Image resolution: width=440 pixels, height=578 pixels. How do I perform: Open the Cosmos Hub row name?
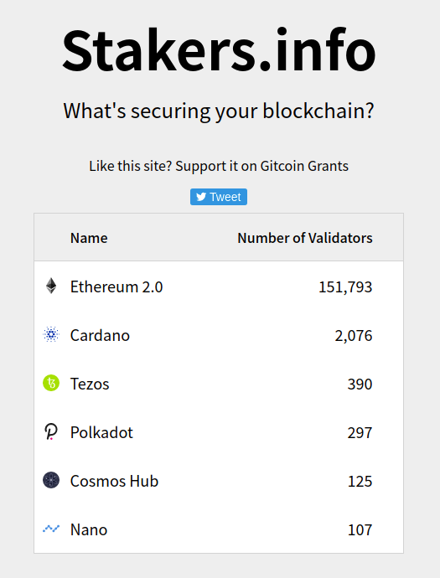tap(114, 481)
